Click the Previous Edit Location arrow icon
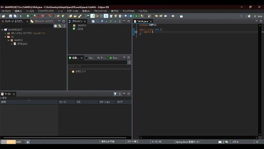The height and width of the screenshot is (149, 264). 156,16
